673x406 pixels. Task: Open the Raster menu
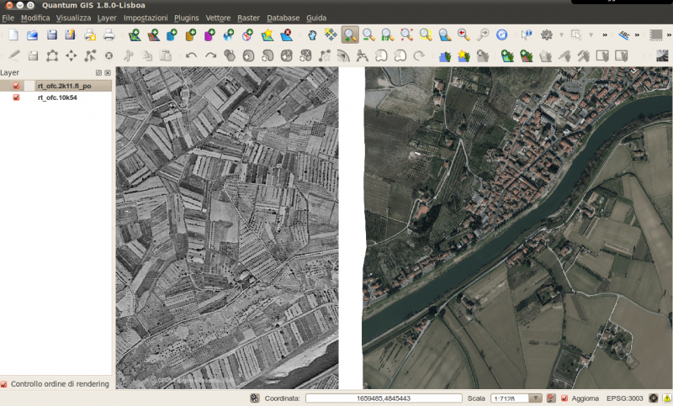click(248, 18)
